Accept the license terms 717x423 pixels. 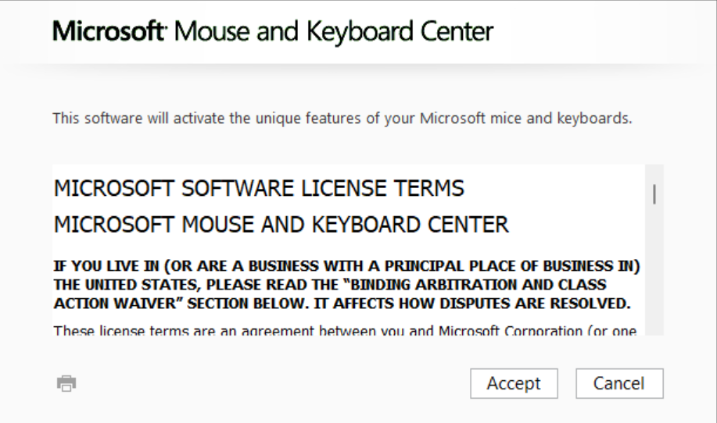point(514,383)
